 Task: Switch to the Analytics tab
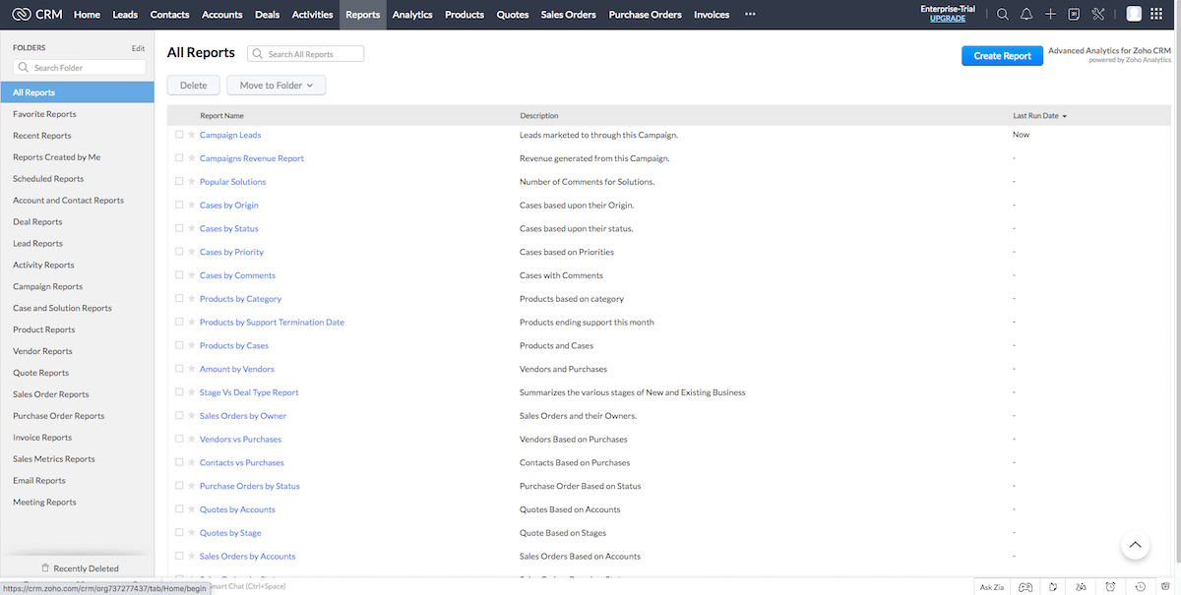click(411, 15)
